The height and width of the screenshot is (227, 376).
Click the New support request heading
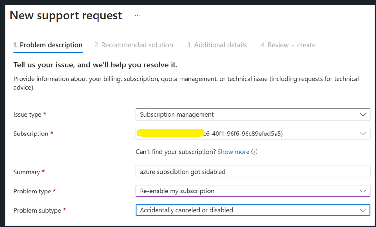66,15
